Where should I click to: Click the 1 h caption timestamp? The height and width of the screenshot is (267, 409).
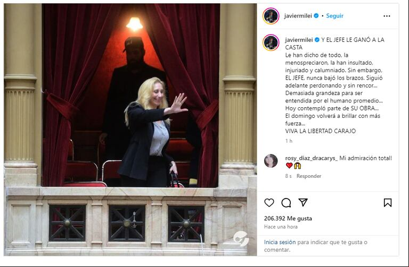(289, 141)
